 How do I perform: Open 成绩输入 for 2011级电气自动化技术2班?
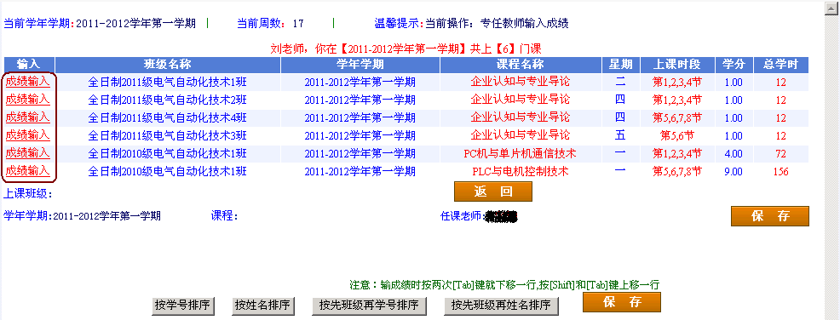pos(28,100)
